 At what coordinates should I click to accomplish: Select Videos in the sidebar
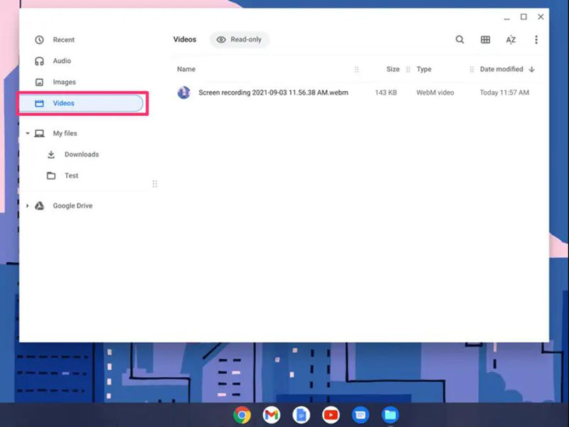(81, 103)
